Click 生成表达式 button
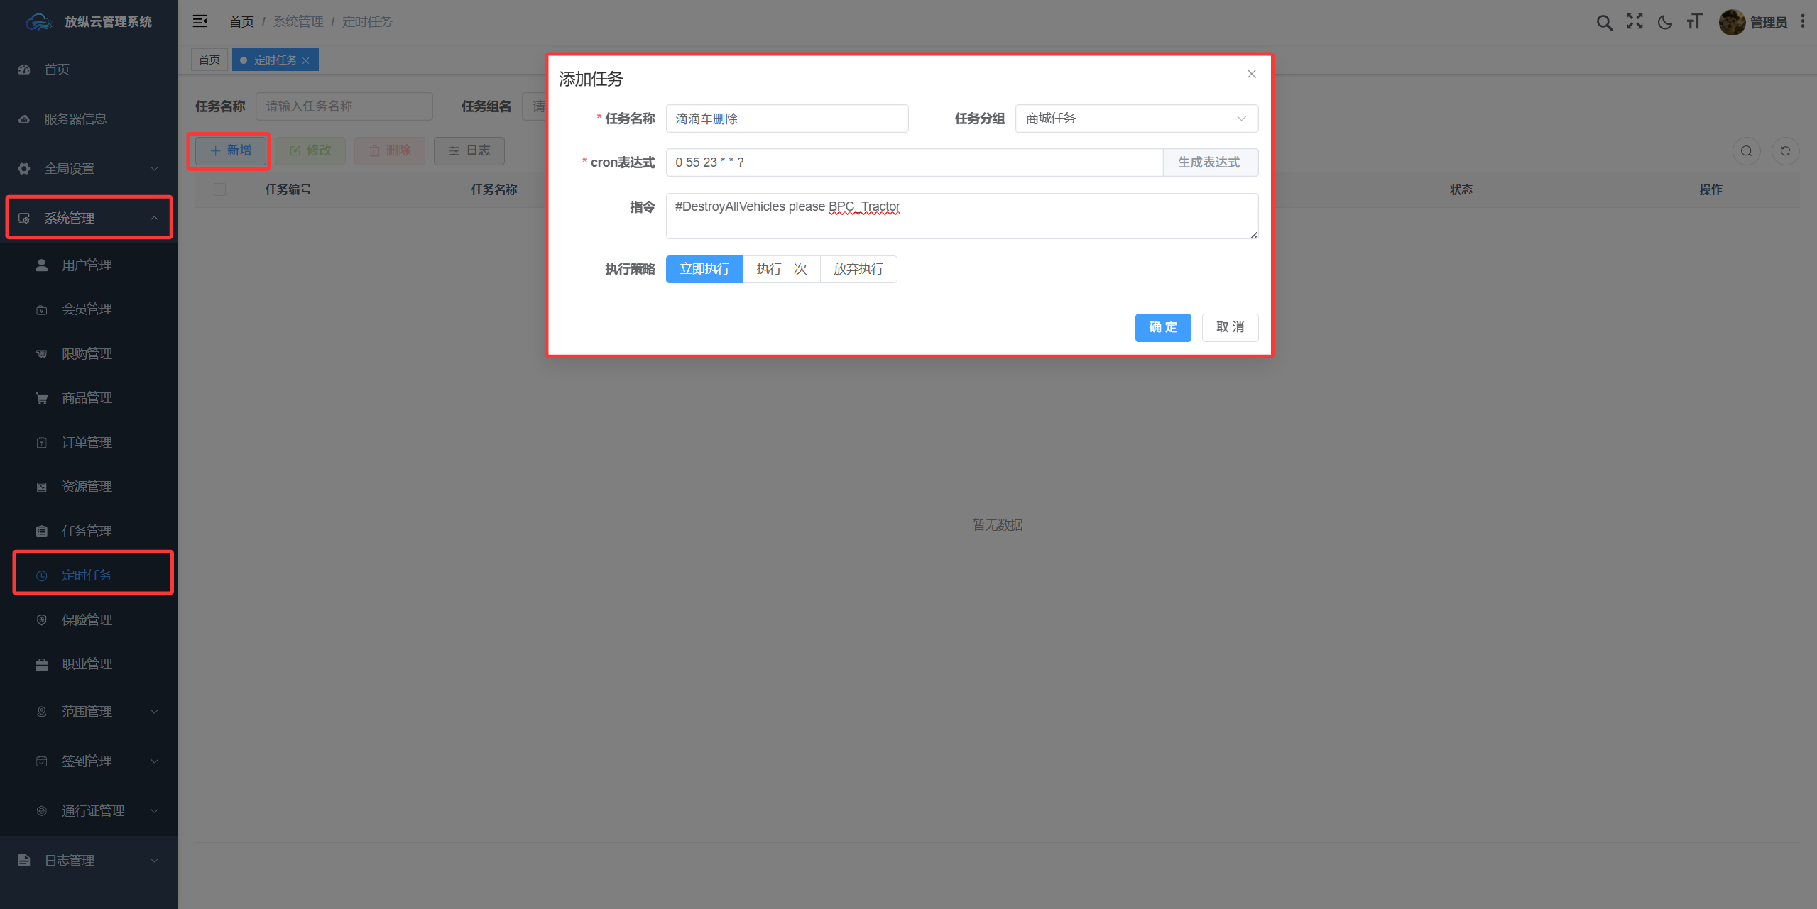 coord(1210,162)
